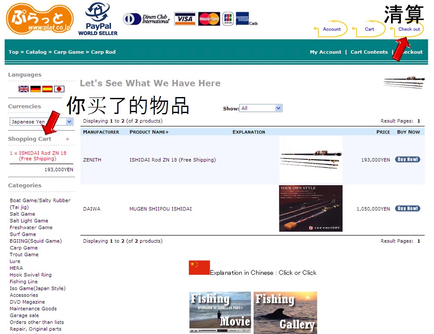Open the Account hook button

tap(331, 29)
